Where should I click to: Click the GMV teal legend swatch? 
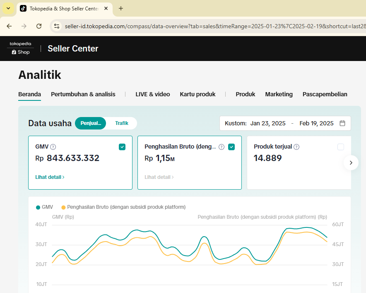pyautogui.click(x=38, y=207)
